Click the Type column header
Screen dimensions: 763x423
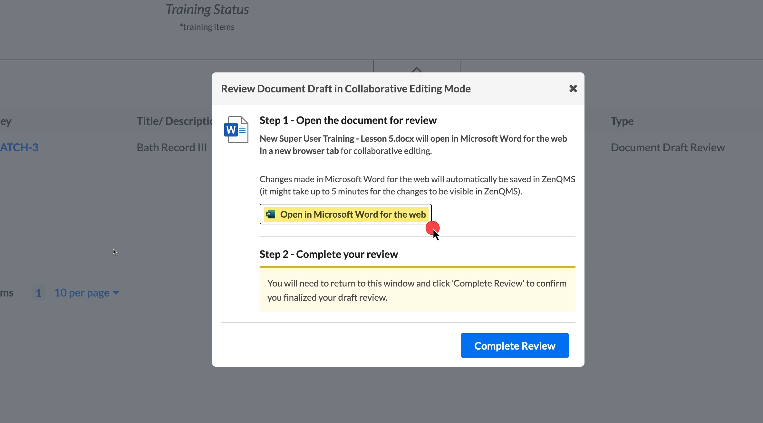pos(622,121)
